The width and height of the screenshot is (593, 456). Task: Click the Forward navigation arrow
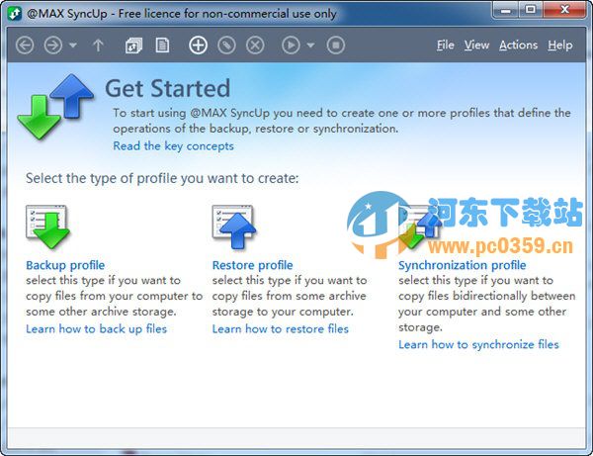(x=53, y=46)
